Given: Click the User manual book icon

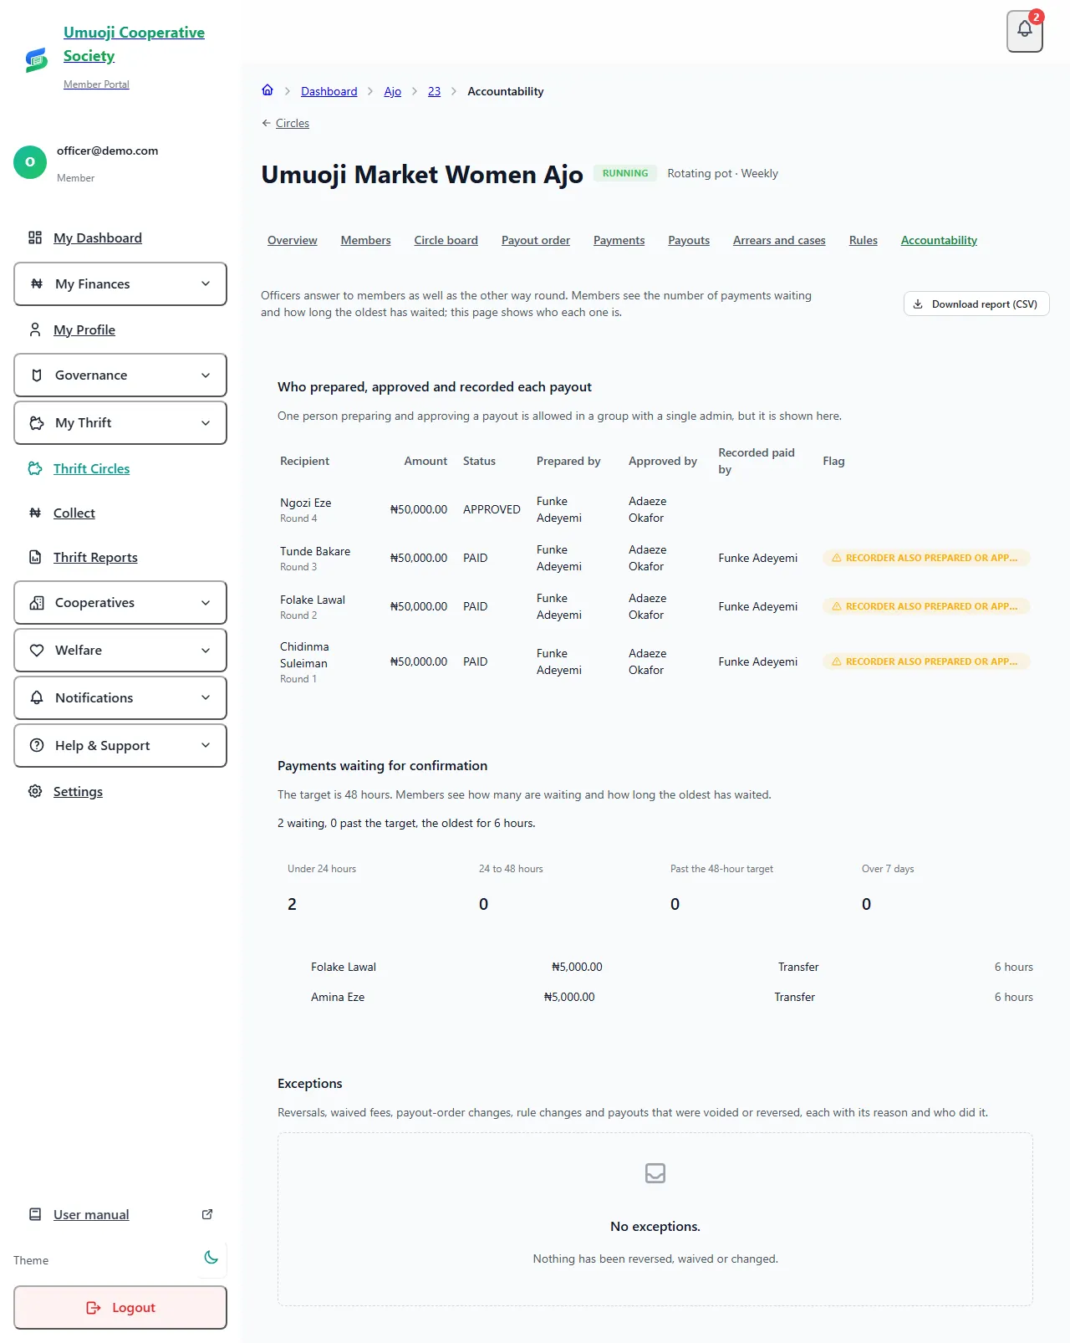Looking at the screenshot, I should [35, 1214].
